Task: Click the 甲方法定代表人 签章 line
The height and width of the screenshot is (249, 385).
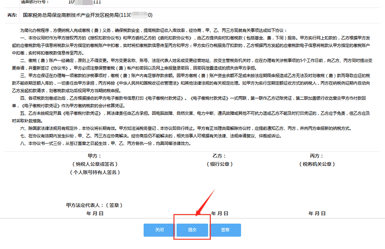Action: (93, 205)
